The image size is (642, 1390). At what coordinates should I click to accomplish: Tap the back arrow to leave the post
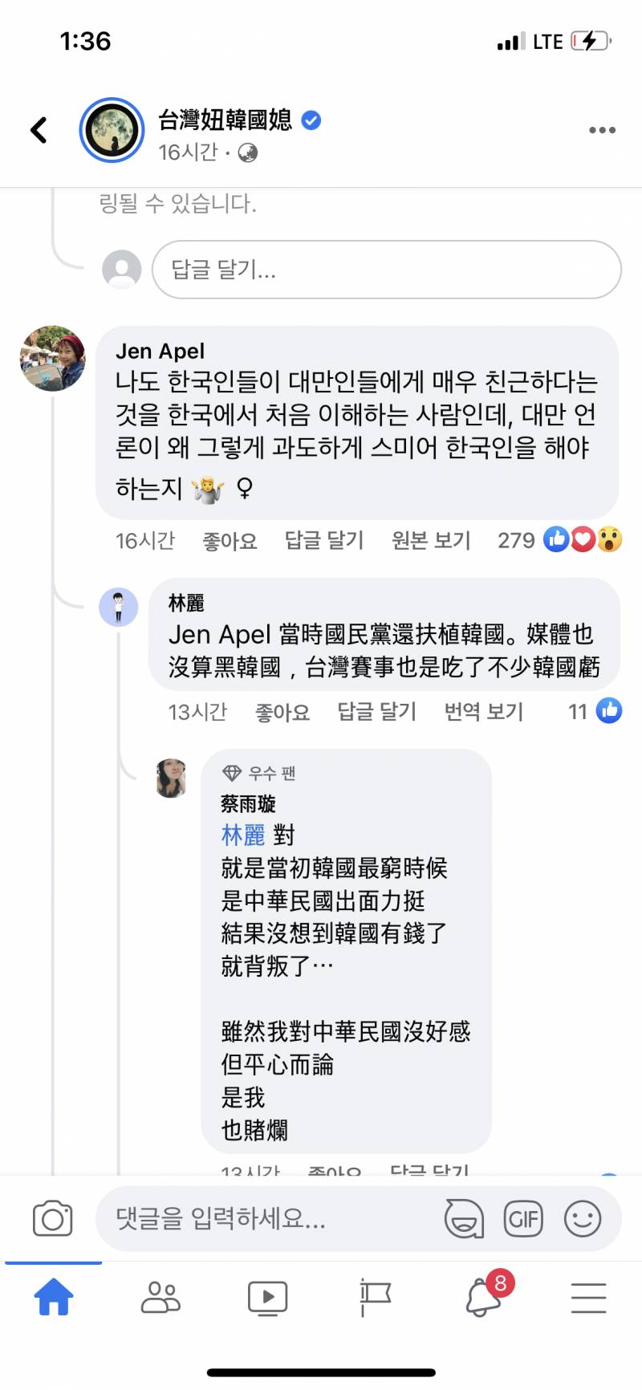[x=38, y=130]
